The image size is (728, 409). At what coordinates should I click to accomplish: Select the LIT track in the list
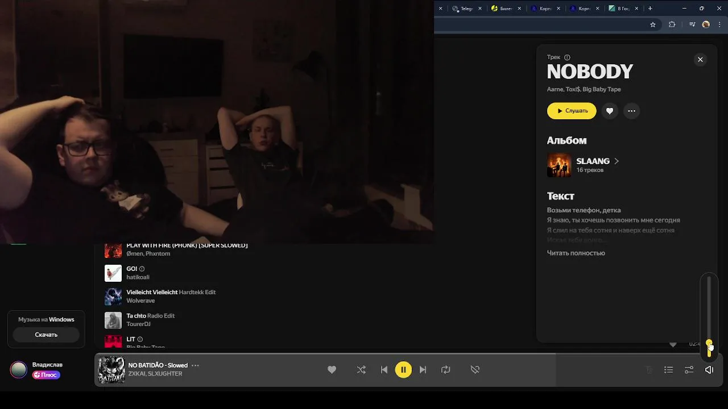point(131,339)
